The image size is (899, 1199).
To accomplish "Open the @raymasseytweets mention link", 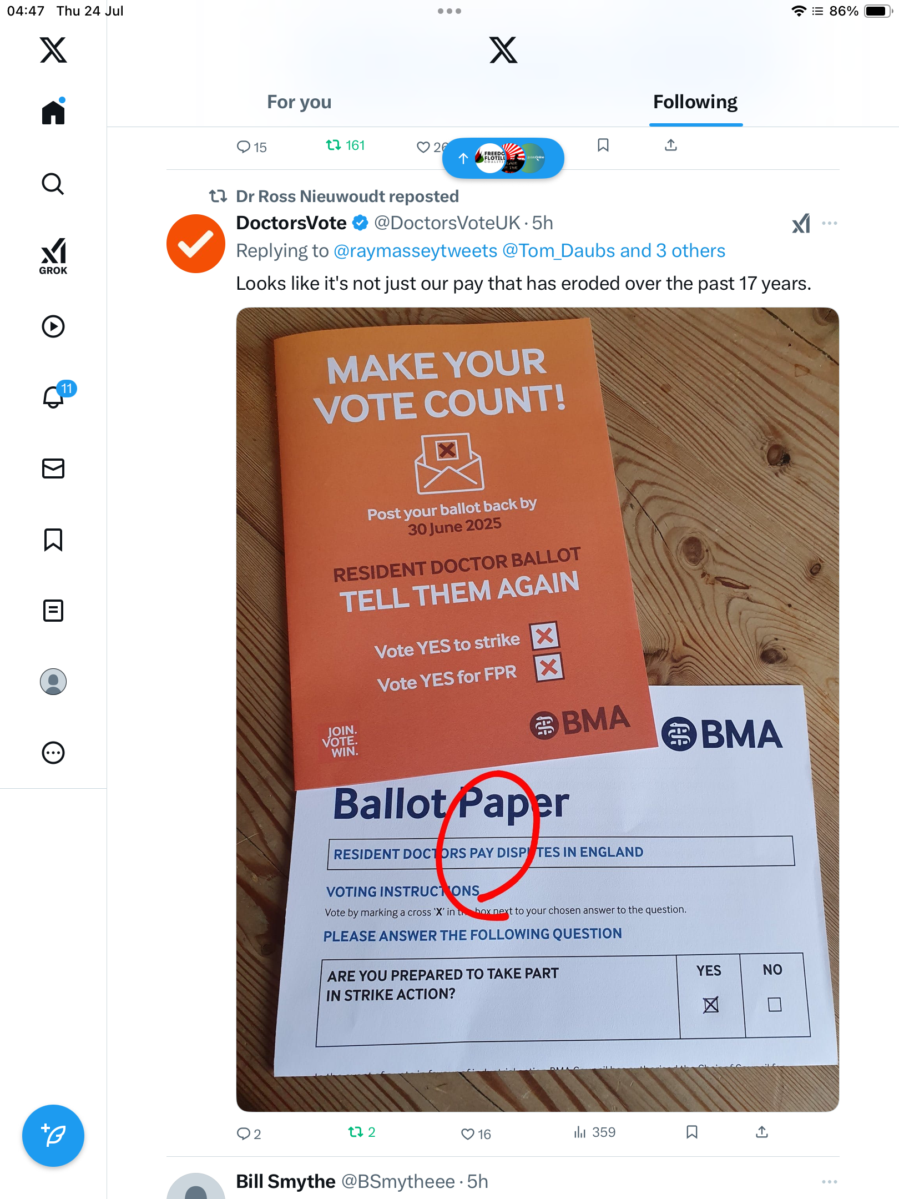I will coord(416,251).
